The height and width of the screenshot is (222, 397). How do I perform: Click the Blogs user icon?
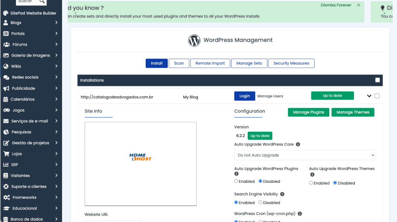point(6,22)
